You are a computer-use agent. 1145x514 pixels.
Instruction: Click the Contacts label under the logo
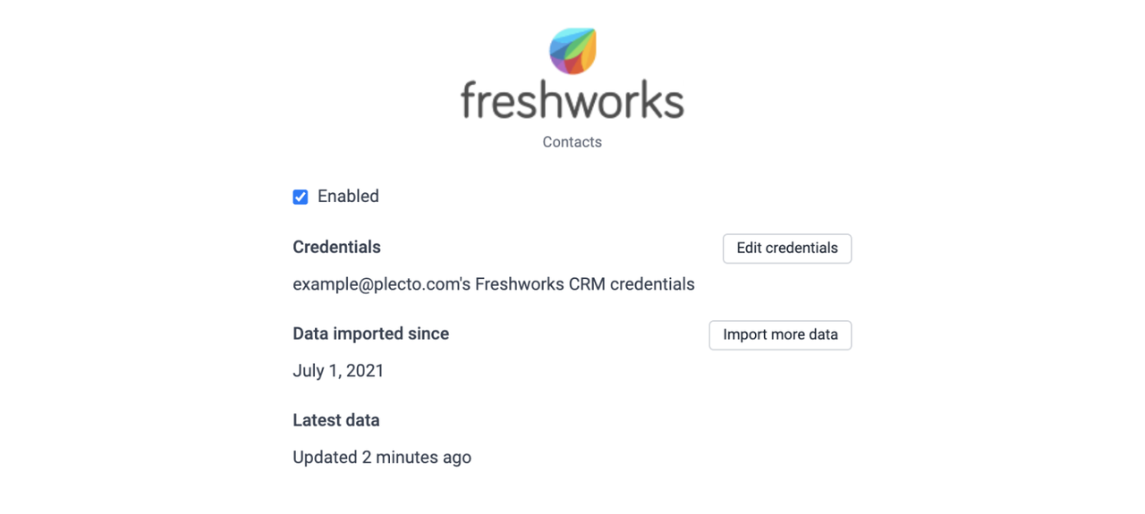[x=572, y=142]
